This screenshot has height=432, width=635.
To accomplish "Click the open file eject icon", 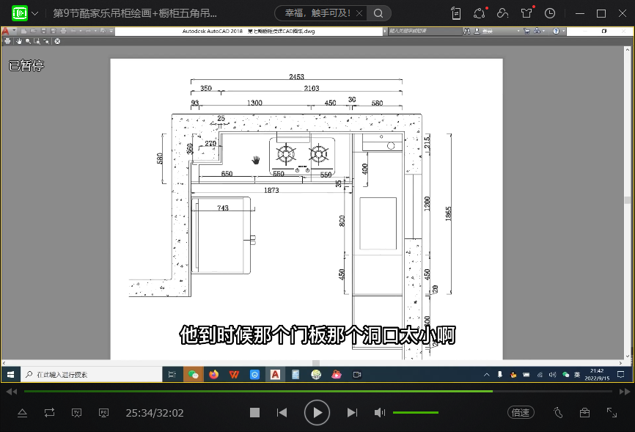I will pyautogui.click(x=22, y=413).
